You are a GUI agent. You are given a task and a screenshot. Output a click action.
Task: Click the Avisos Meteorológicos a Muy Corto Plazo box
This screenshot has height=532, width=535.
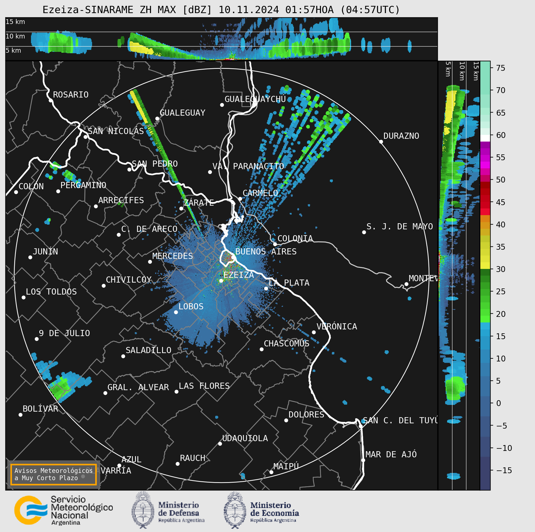(53, 474)
